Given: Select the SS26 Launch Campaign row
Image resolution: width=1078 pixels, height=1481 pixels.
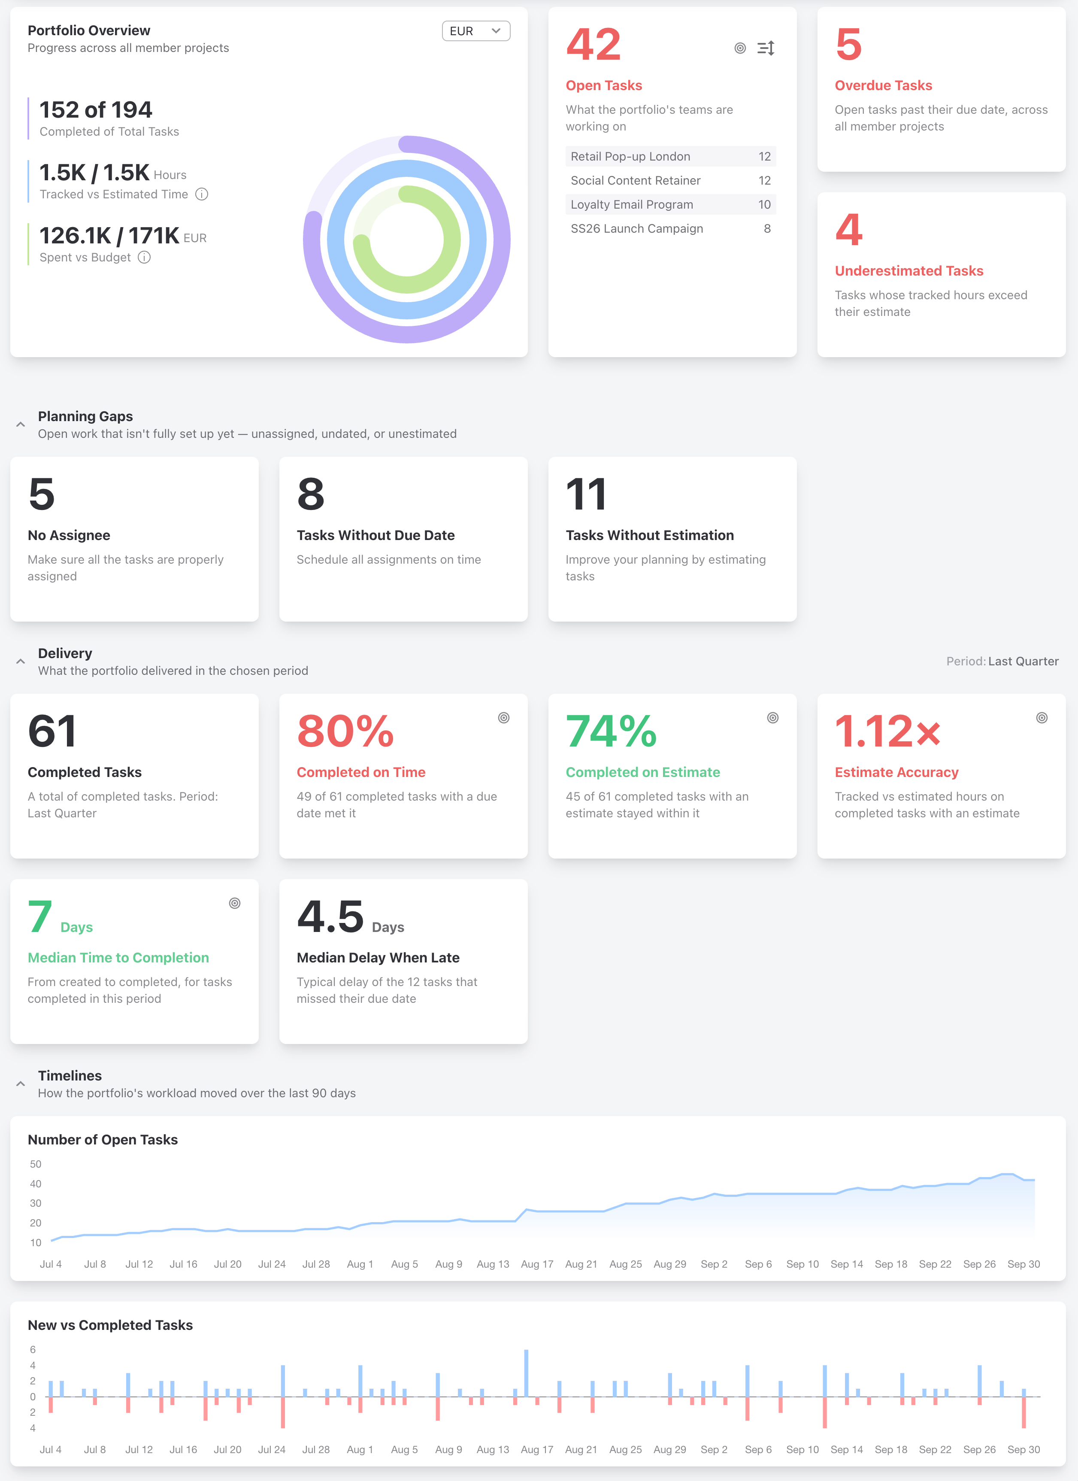Looking at the screenshot, I should pyautogui.click(x=671, y=228).
